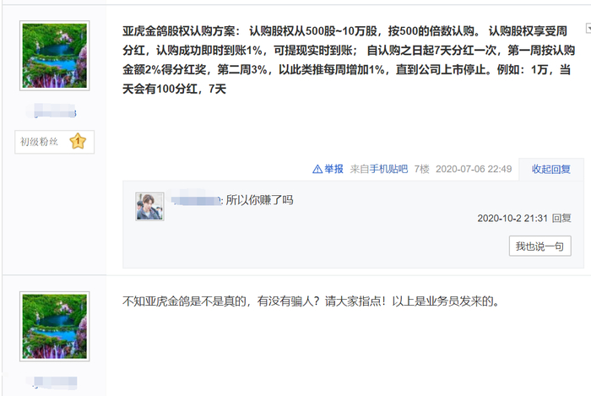Click the 我也说一句 button

coord(539,246)
